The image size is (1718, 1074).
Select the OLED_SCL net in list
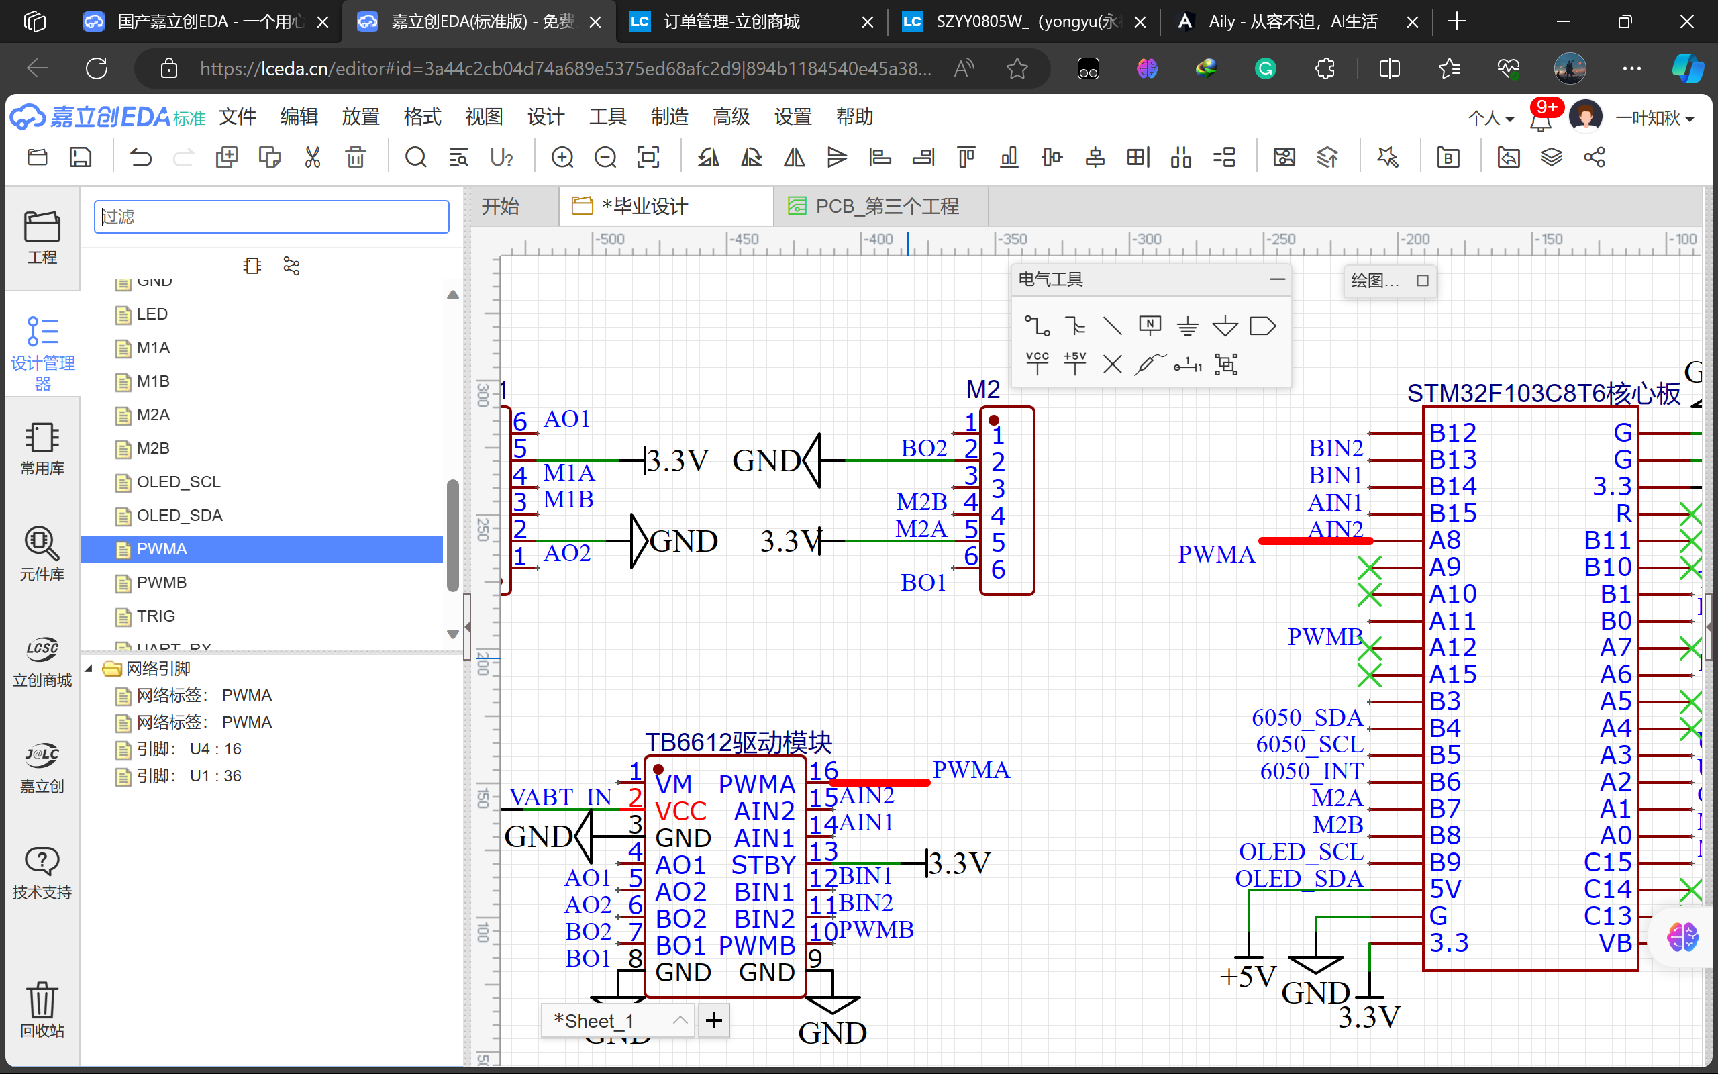pyautogui.click(x=179, y=481)
